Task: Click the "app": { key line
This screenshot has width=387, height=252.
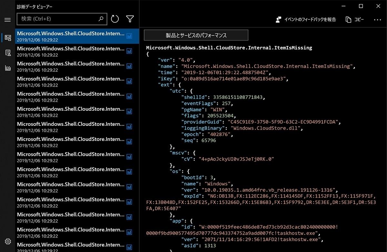Action: tap(181, 221)
